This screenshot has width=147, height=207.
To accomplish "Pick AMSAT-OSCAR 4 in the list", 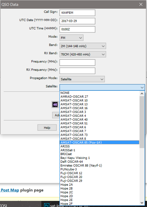I will pos(100,116).
